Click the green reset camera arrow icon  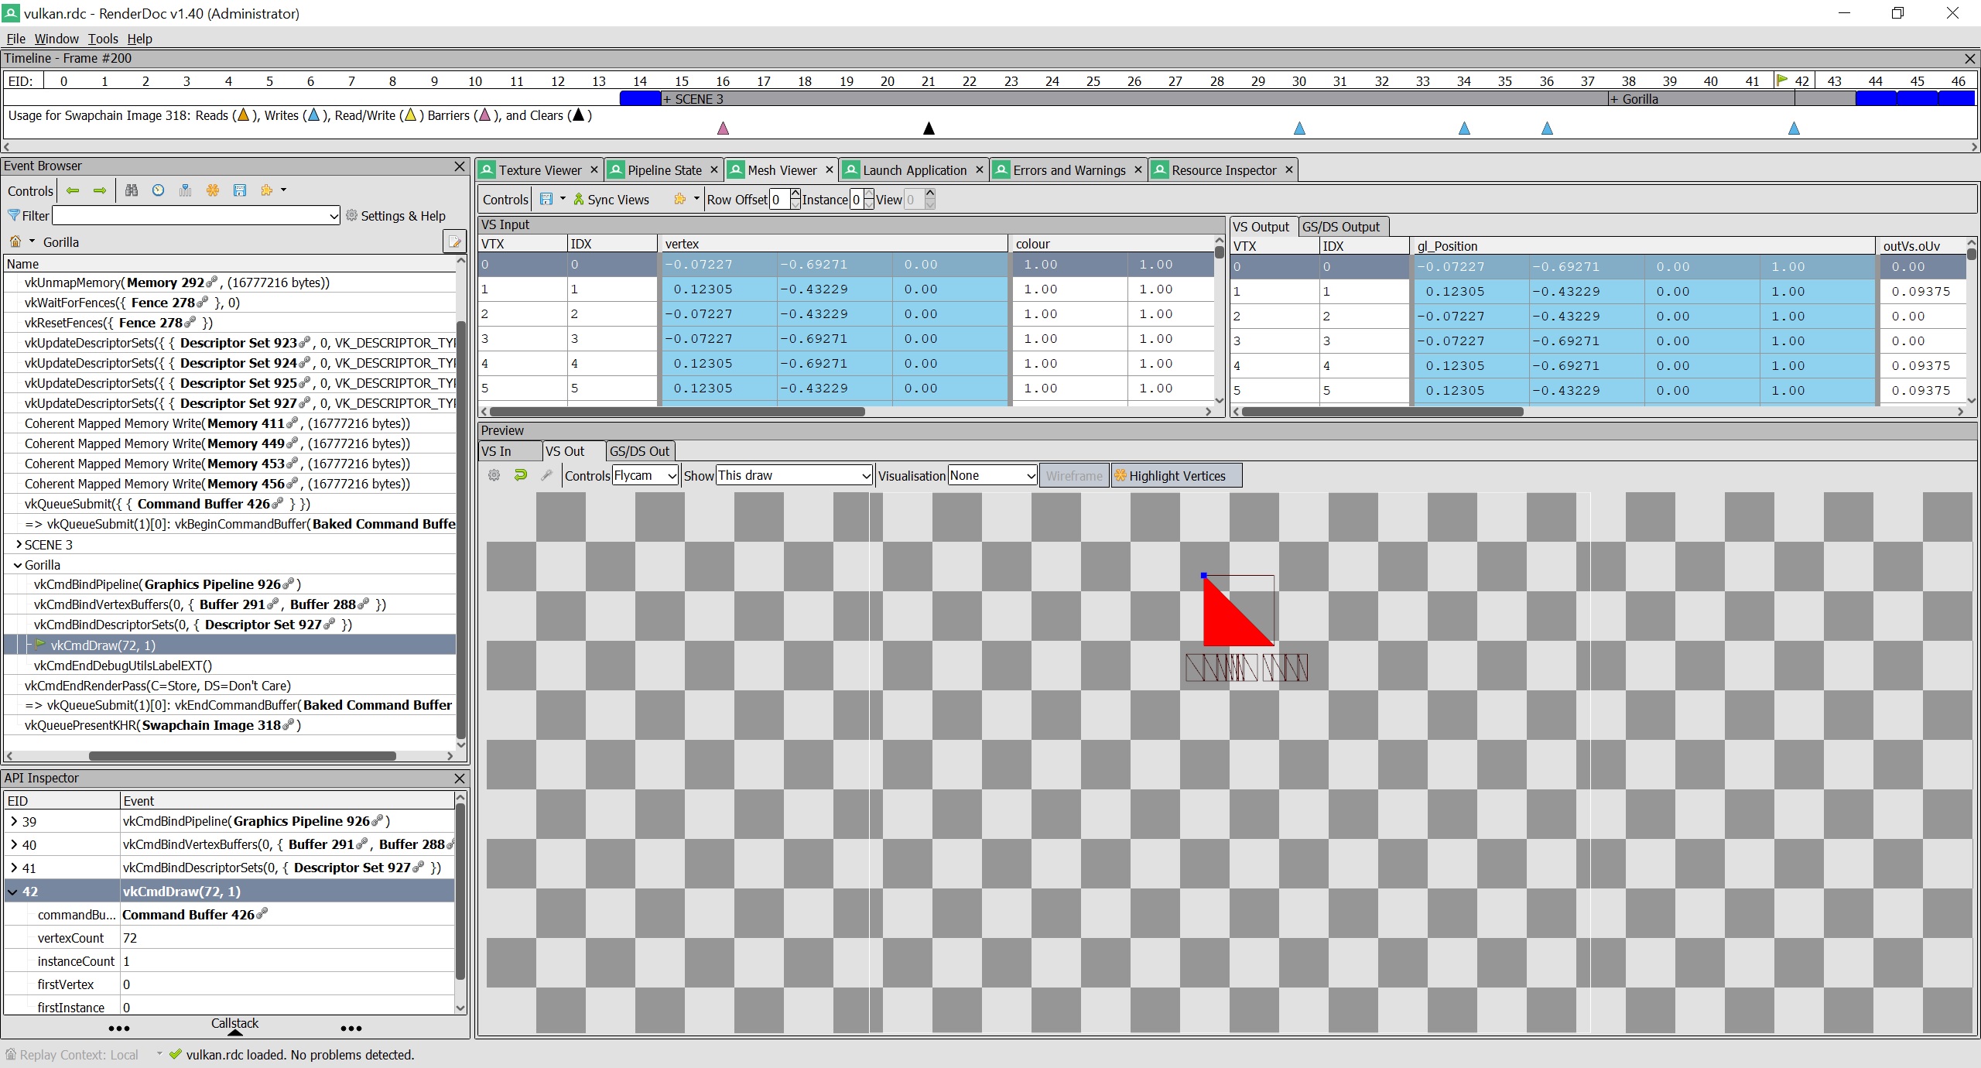520,475
